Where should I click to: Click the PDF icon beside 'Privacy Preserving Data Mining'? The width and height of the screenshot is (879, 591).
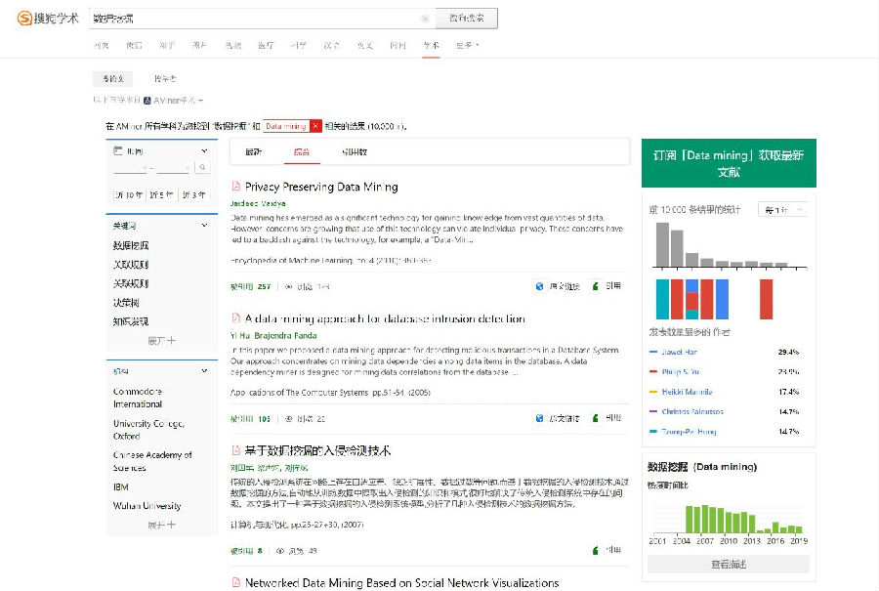coord(235,187)
